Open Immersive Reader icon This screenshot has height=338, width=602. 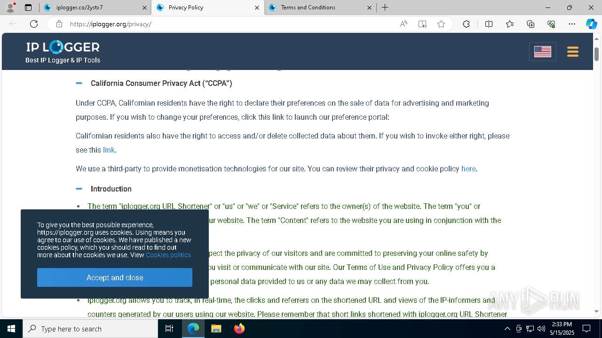[422, 24]
